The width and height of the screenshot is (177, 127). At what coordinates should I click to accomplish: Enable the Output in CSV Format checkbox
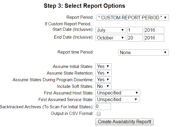coord(98,113)
